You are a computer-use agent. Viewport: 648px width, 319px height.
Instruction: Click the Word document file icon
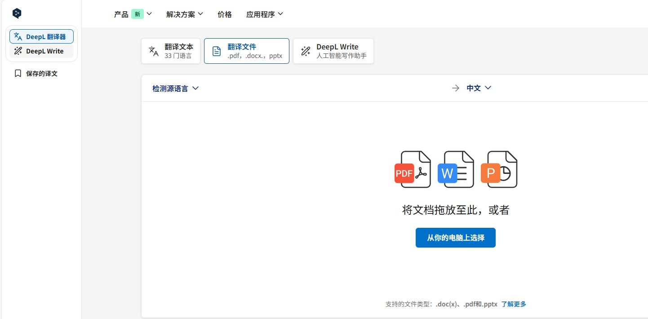coord(456,169)
